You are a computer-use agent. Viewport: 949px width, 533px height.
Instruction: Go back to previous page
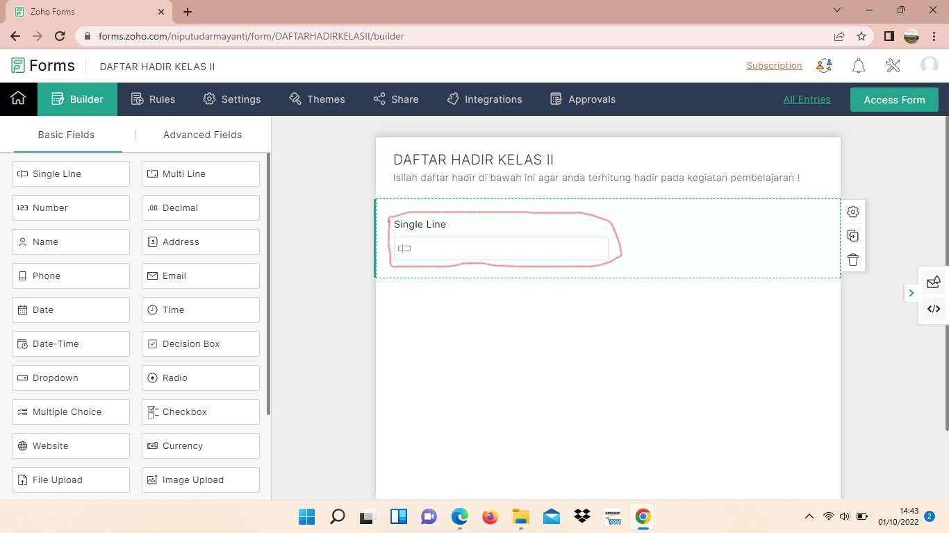(x=15, y=36)
